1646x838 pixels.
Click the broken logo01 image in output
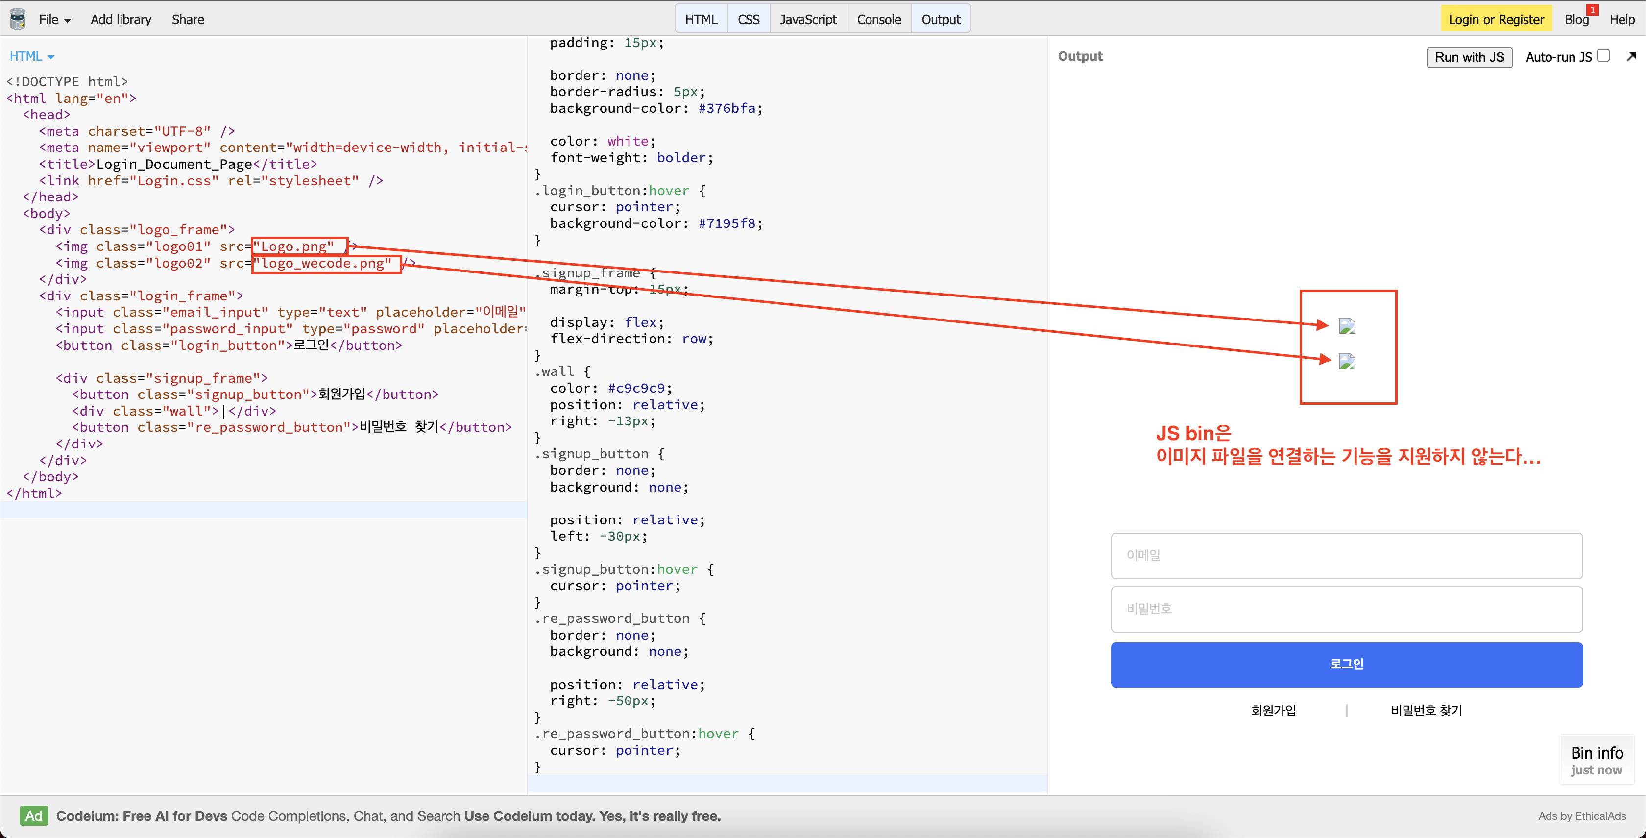[1347, 327]
